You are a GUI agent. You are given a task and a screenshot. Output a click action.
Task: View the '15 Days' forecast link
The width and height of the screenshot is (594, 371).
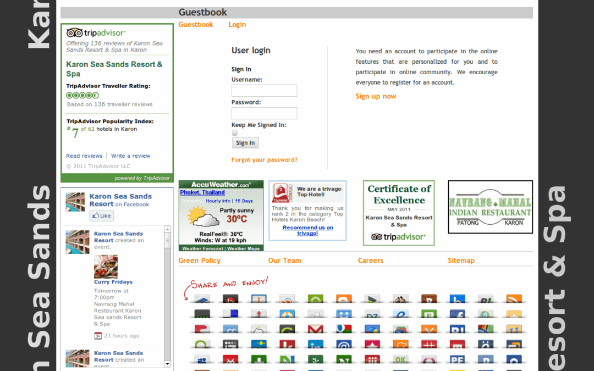tap(244, 201)
